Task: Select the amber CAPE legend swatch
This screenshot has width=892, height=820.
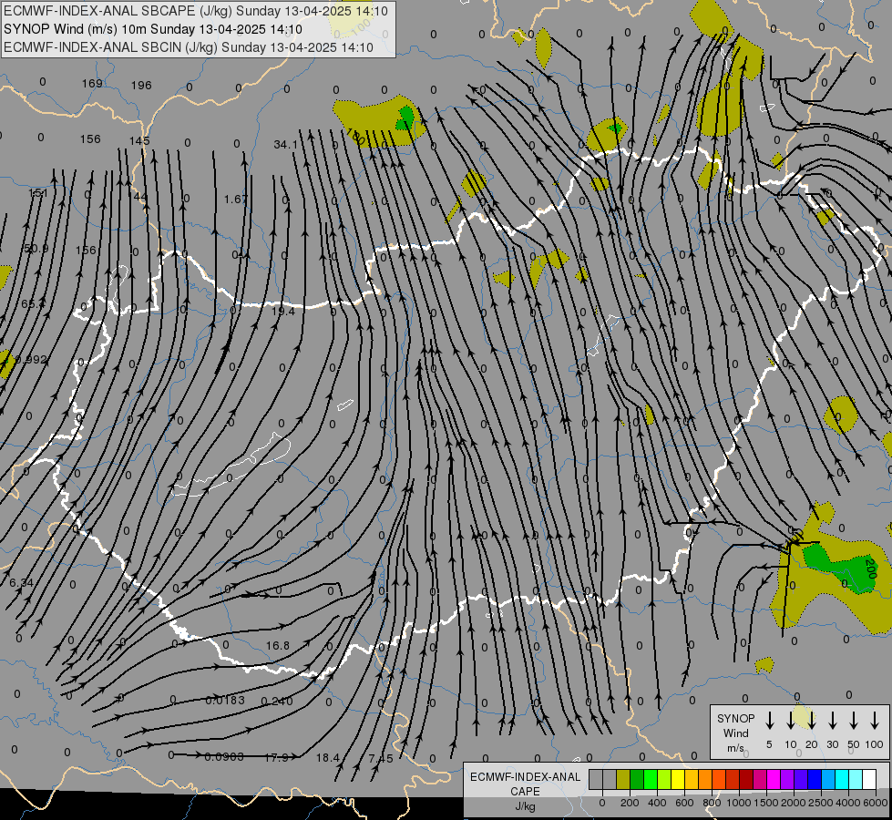Action: 692,780
